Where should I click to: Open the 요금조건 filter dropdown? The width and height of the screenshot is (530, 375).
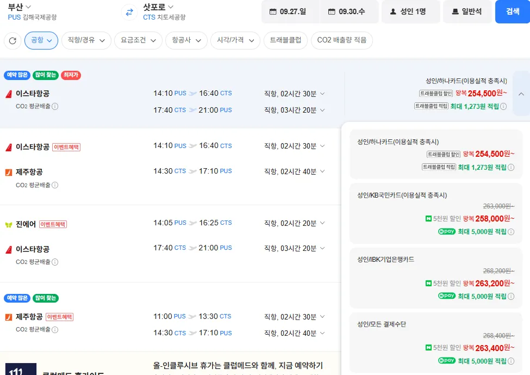point(138,40)
